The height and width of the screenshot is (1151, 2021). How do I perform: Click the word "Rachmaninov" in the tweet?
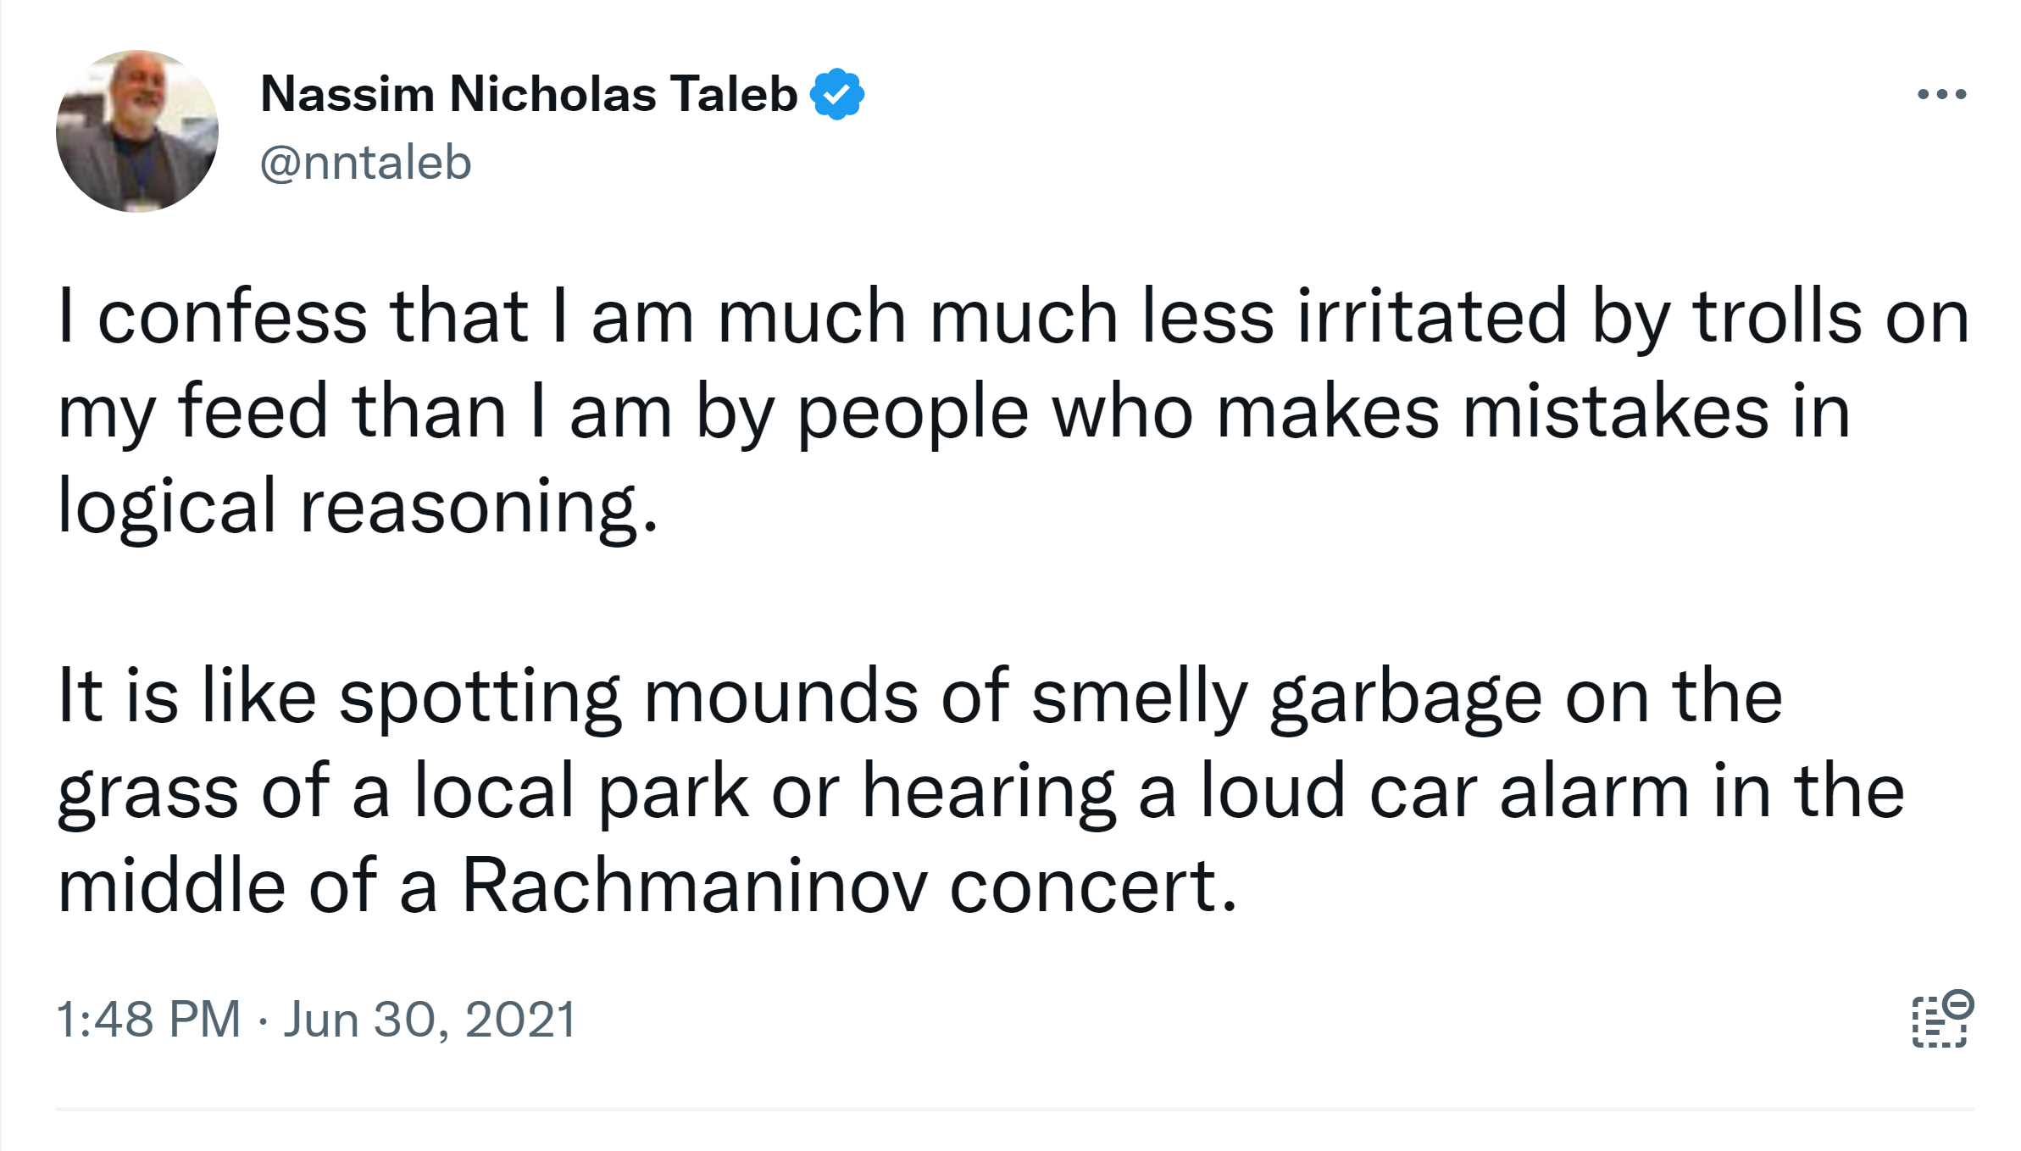694,887
